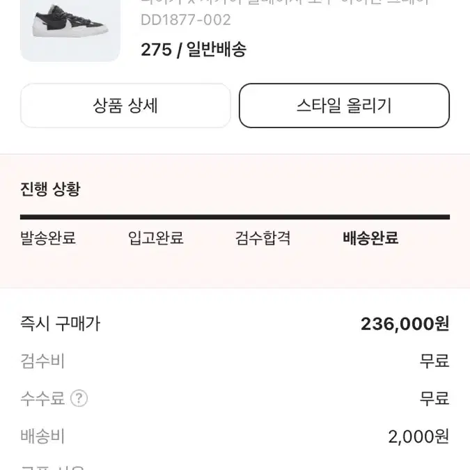Open the sneaker product thumbnail
Screen dimensions: 470x470
(70, 30)
